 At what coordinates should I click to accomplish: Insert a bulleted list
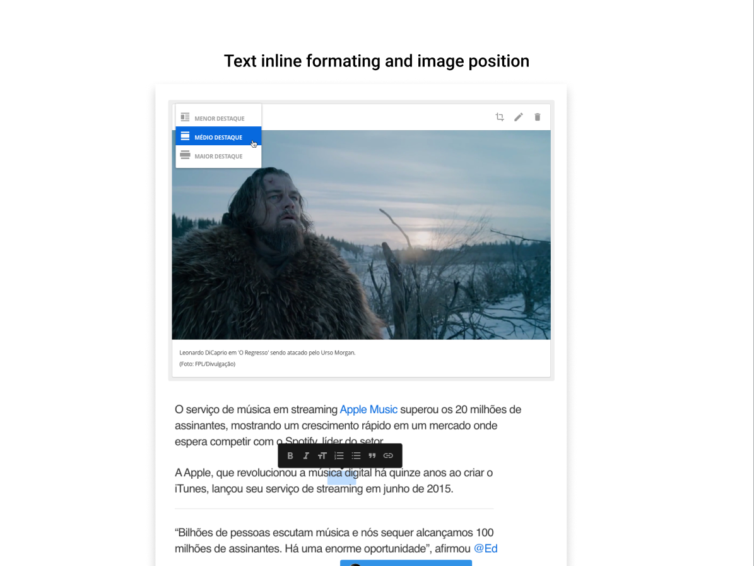point(356,456)
